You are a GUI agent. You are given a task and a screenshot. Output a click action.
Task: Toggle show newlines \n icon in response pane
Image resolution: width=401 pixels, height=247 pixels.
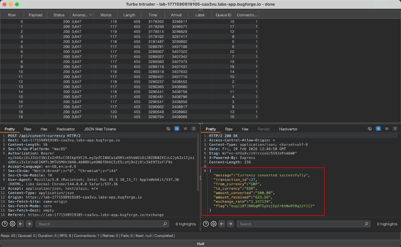(x=387, y=129)
